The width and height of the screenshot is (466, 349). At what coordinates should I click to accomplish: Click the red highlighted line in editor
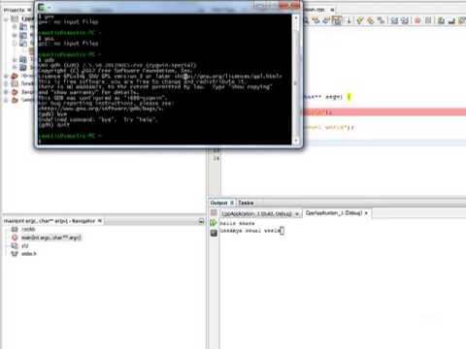coord(383,112)
